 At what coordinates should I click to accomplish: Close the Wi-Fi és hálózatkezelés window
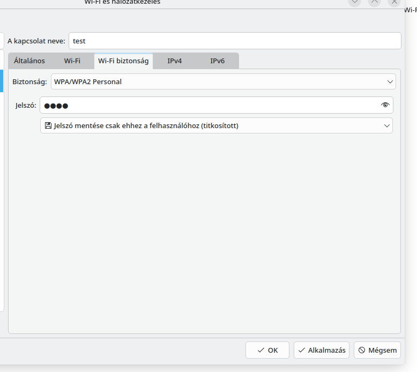(394, 2)
